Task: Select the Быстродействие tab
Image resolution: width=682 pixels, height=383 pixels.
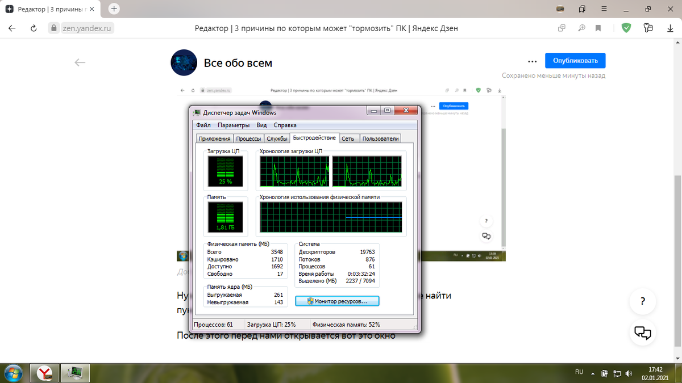Action: [315, 138]
